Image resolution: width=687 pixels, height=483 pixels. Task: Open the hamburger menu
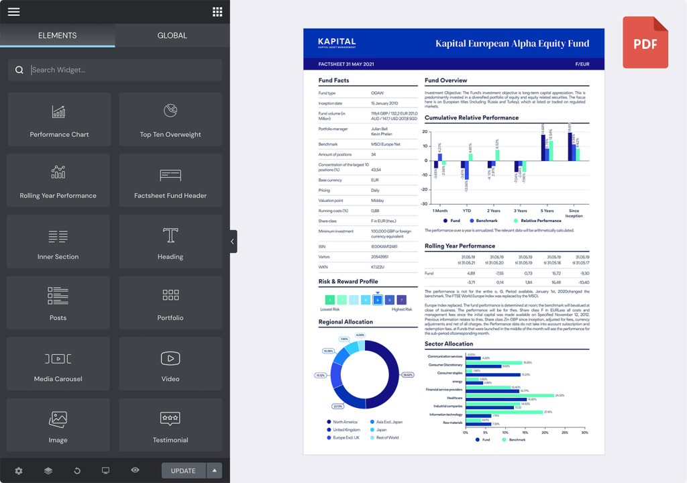pyautogui.click(x=13, y=12)
